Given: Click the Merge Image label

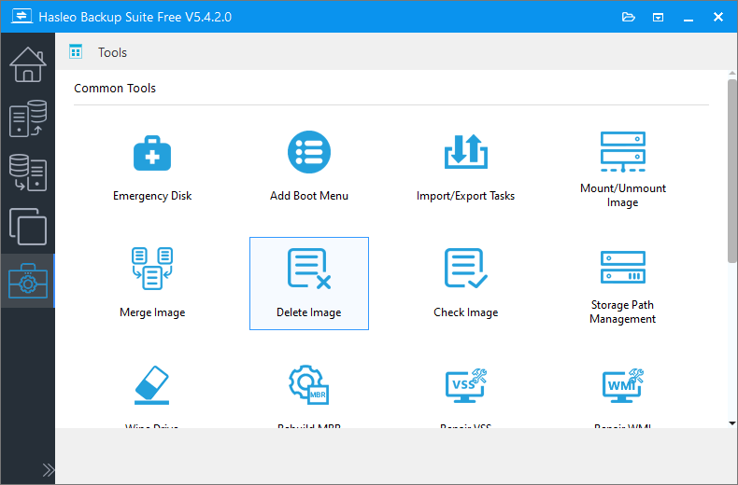Looking at the screenshot, I should tap(152, 312).
